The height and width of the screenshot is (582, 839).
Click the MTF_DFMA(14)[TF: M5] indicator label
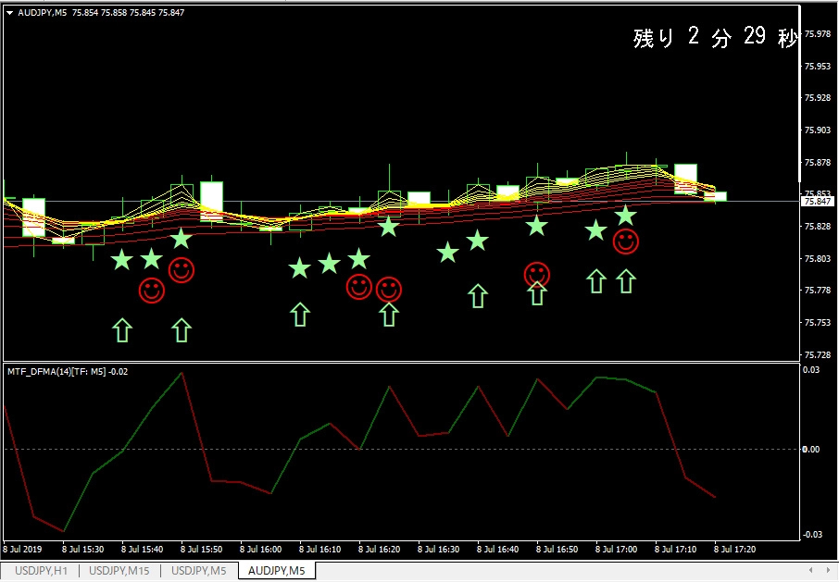coord(68,371)
